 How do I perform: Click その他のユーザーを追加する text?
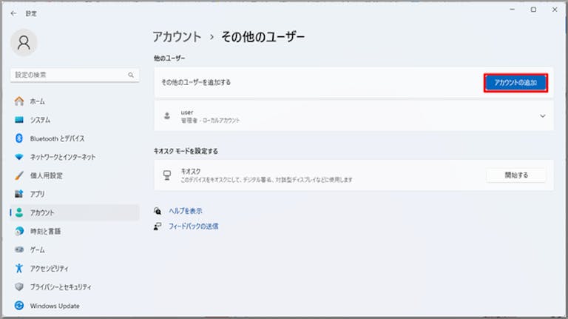[x=196, y=82]
